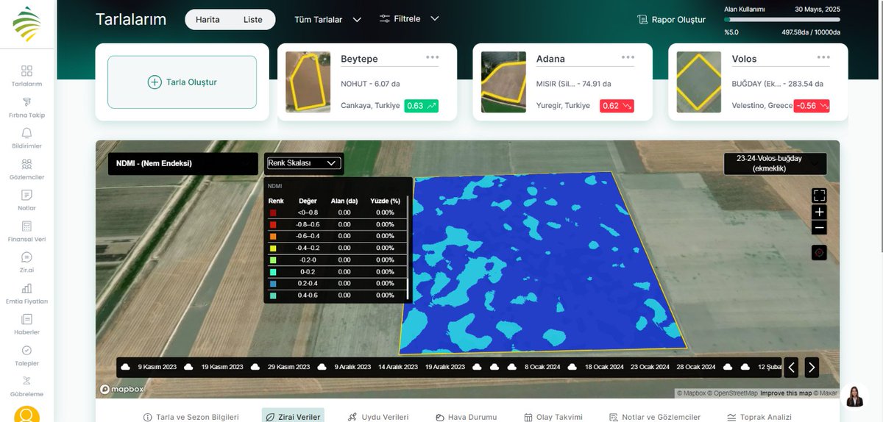Click Alan Kullanımı usage progress bar
The width and height of the screenshot is (883, 422).
[783, 20]
